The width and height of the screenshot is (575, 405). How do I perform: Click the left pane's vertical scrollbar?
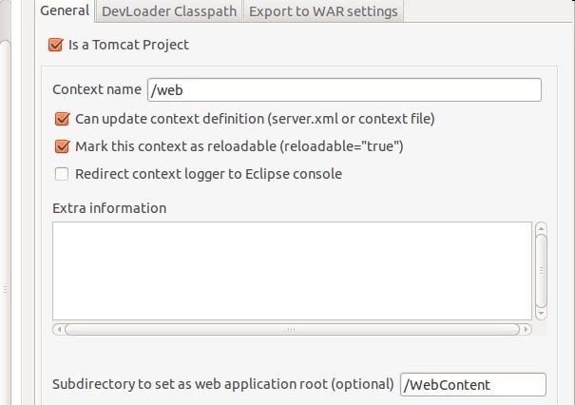[4, 143]
